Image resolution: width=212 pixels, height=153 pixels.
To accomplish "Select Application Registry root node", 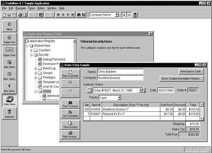I will pyautogui.click(x=42, y=41).
